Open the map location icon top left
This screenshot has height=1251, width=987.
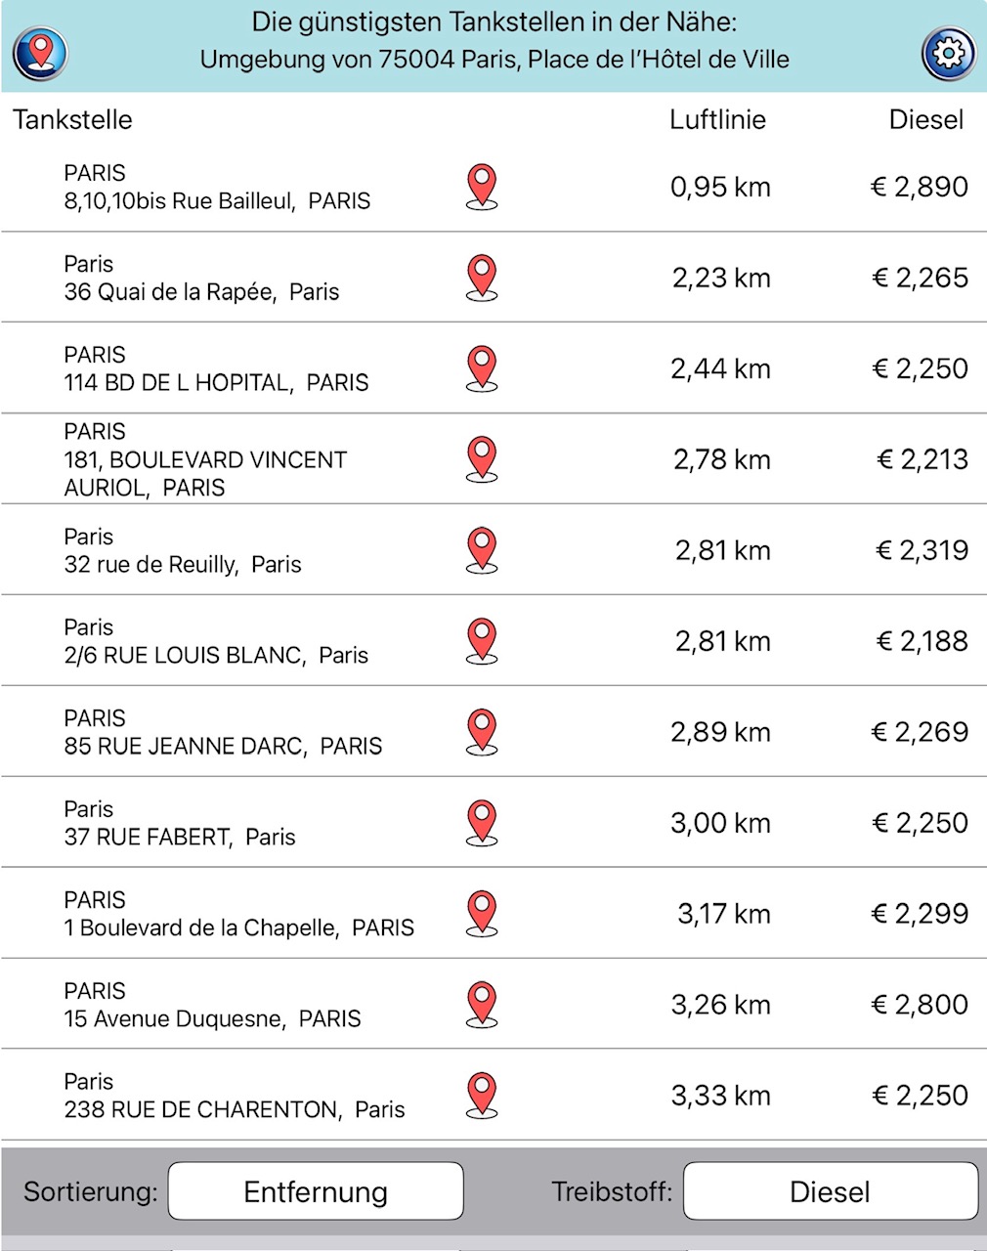pyautogui.click(x=40, y=53)
